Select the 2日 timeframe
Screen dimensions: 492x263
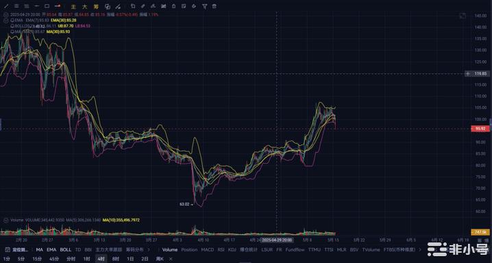[x=145, y=259]
